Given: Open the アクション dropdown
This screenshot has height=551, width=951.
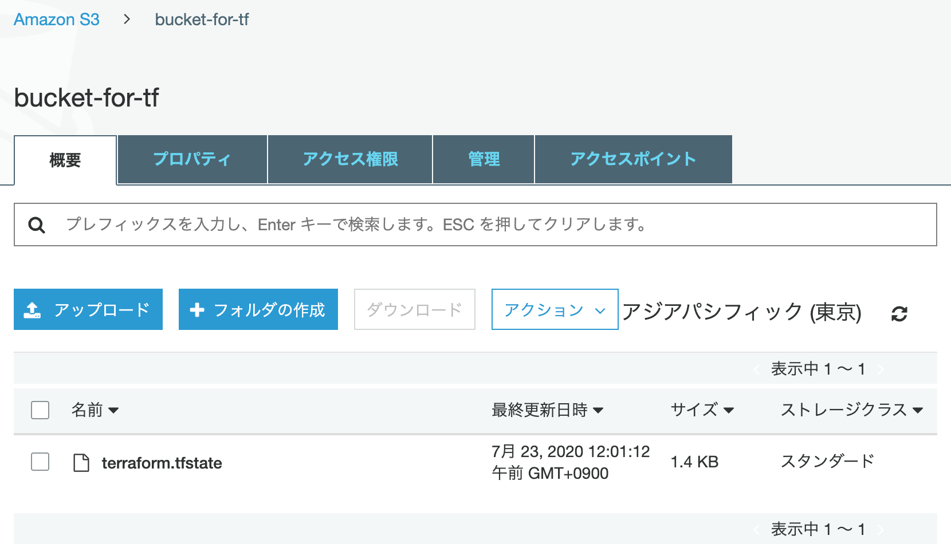Looking at the screenshot, I should (555, 309).
